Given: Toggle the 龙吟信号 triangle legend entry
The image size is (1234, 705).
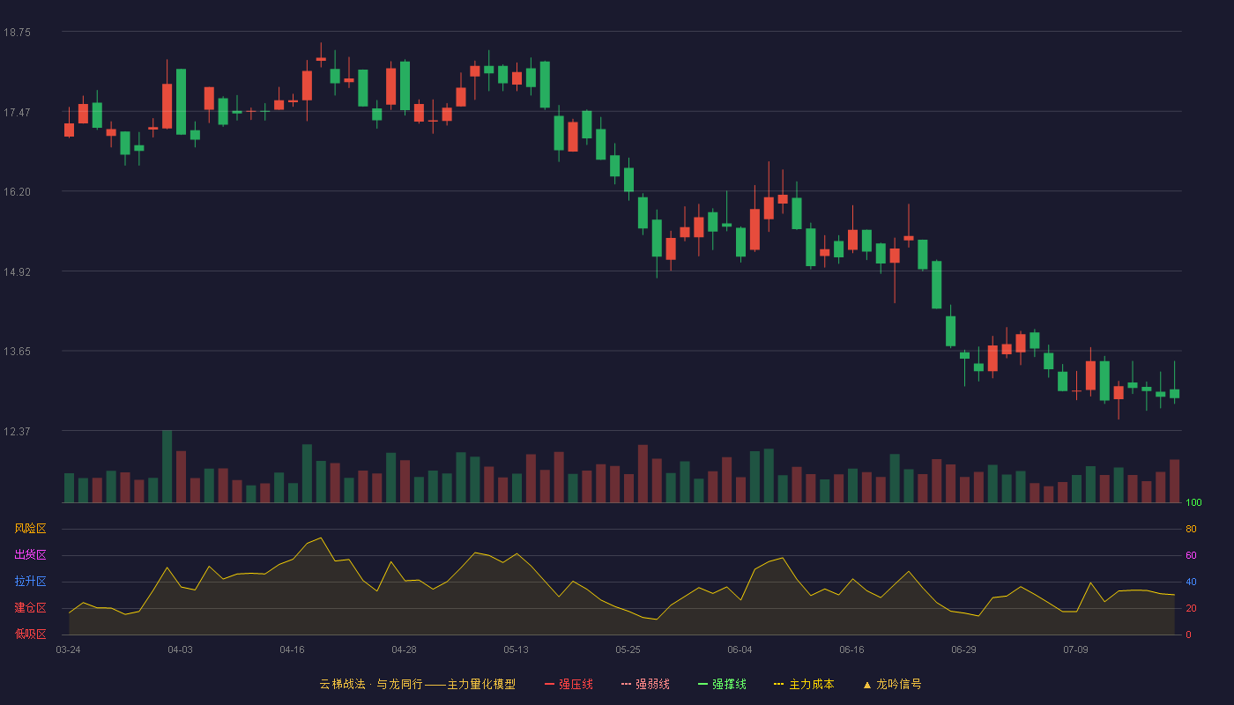Looking at the screenshot, I should pyautogui.click(x=891, y=684).
